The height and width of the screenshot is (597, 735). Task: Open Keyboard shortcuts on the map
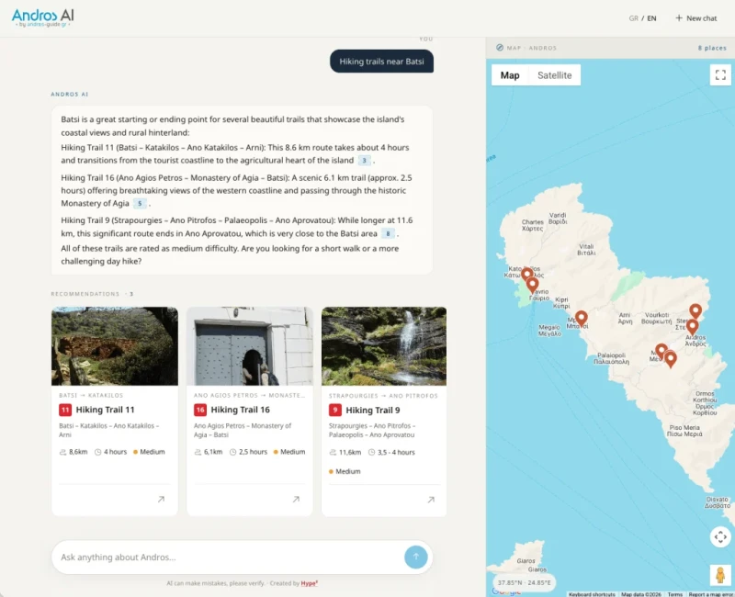coord(592,594)
